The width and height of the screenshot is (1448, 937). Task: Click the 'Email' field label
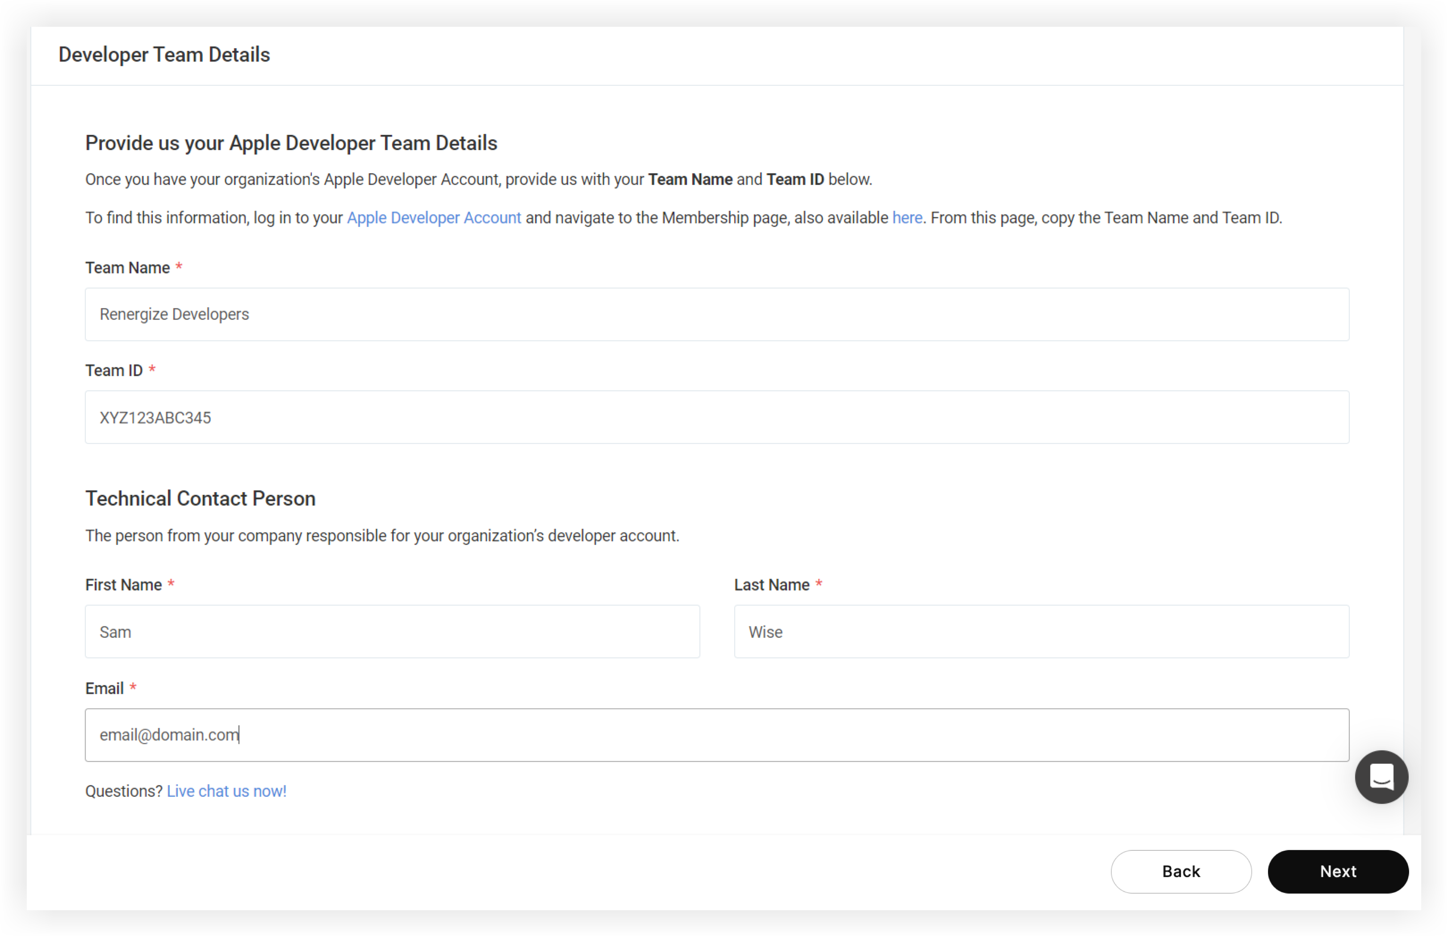[105, 688]
